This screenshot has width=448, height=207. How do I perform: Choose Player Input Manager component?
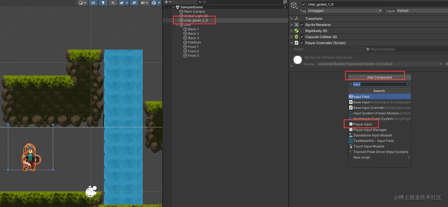click(380, 130)
